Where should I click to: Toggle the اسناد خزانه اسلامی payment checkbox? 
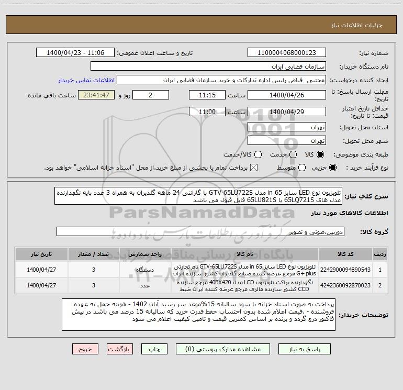[x=254, y=168]
